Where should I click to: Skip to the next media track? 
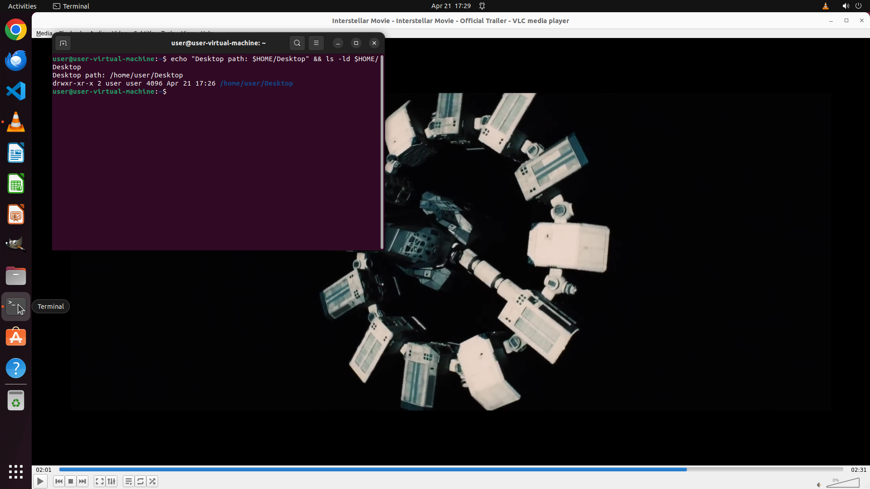pos(82,481)
